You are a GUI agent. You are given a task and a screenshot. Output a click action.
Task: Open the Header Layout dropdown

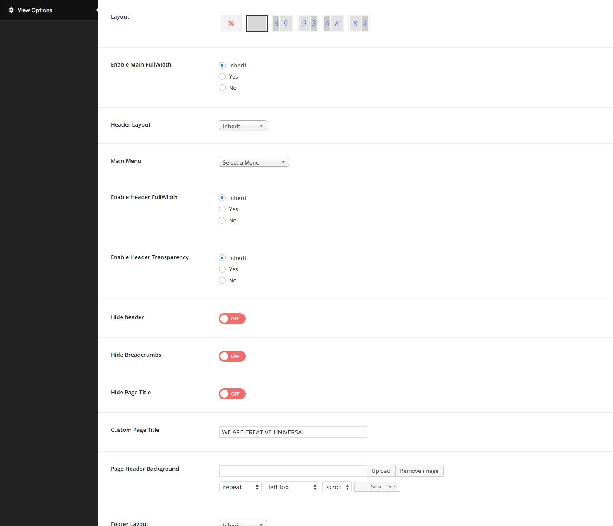click(243, 126)
